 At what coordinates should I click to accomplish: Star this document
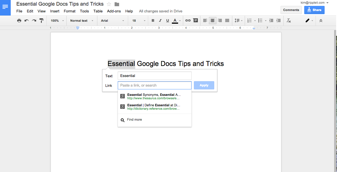(109, 4)
